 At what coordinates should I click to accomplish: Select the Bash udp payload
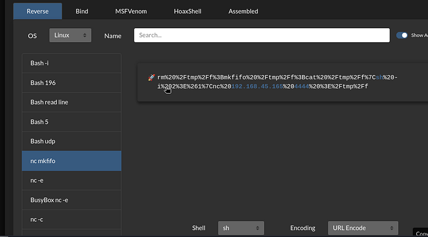[x=72, y=141]
